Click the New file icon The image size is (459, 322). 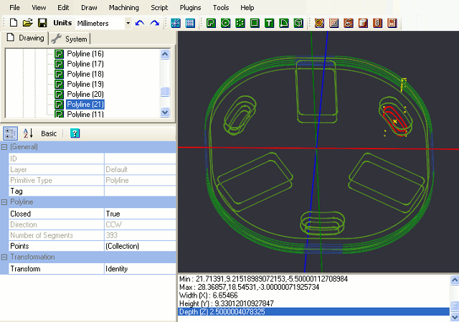click(13, 23)
